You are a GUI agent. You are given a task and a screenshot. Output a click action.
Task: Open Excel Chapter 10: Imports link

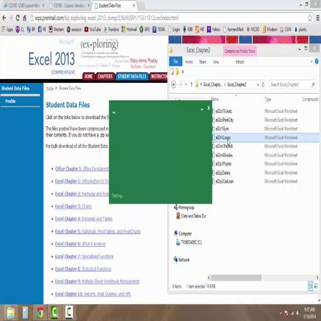click(x=93, y=294)
